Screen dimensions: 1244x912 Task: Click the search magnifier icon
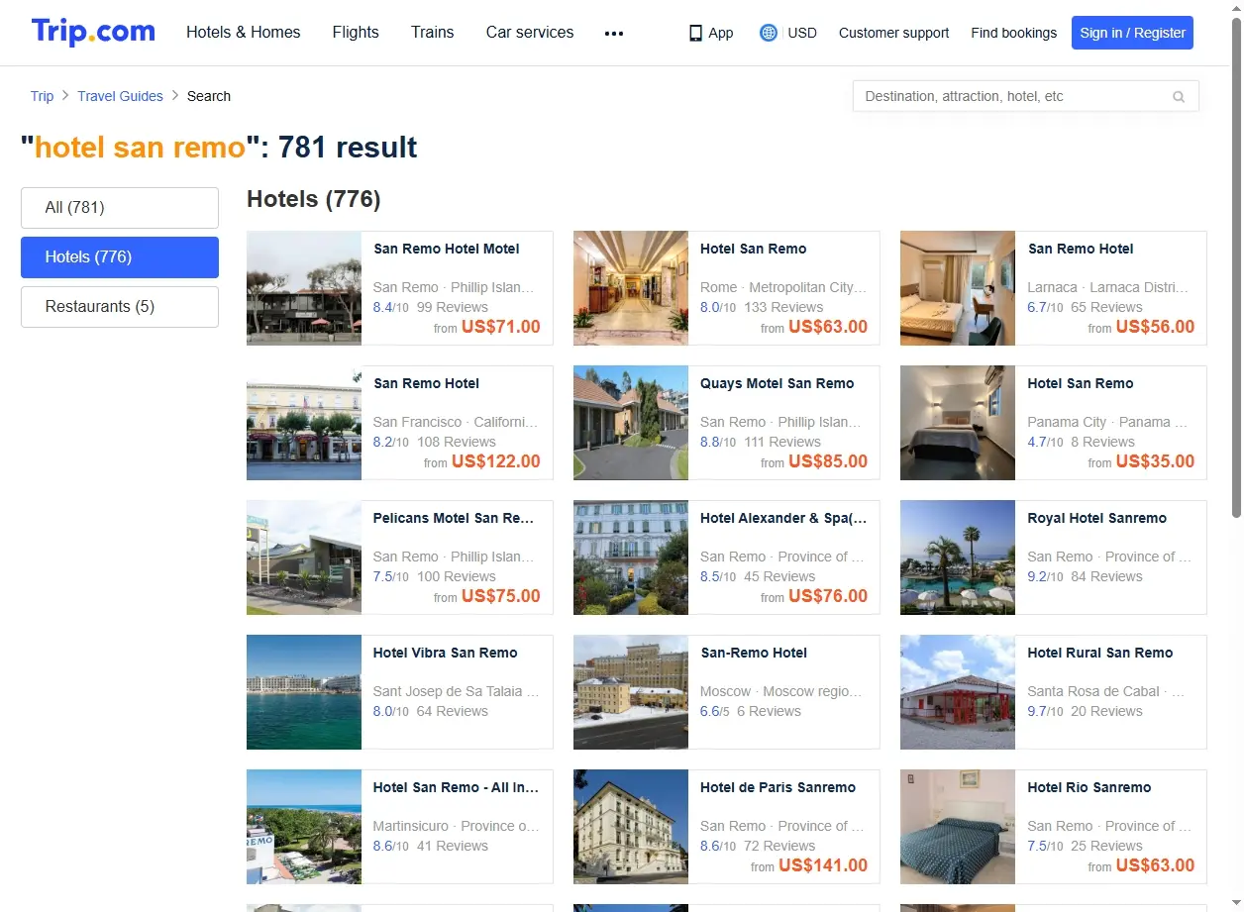[1179, 97]
